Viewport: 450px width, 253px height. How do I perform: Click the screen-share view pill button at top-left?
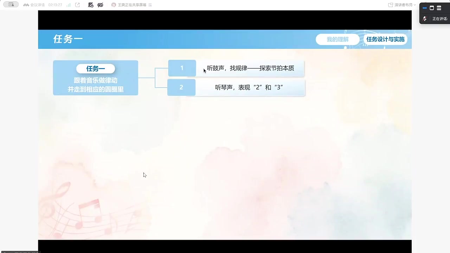pyautogui.click(x=11, y=5)
